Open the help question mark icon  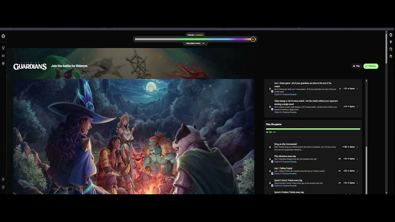pyautogui.click(x=3, y=187)
